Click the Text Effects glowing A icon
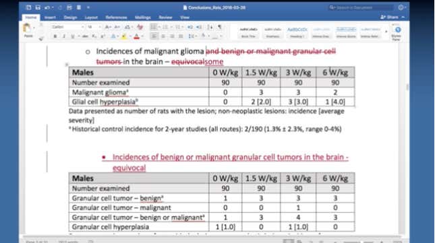Viewport: 435px width, 243px height. tap(113, 36)
